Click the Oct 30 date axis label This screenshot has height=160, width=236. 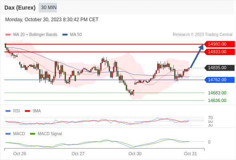point(135,154)
